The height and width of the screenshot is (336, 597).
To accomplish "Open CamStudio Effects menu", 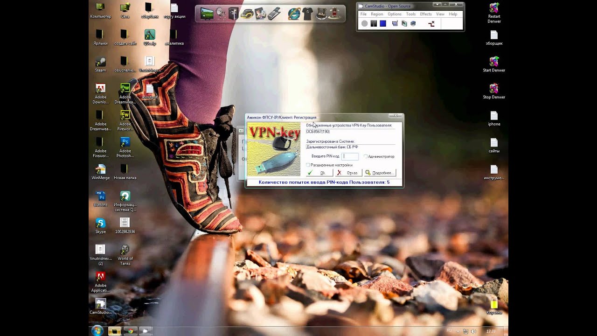I will [426, 14].
